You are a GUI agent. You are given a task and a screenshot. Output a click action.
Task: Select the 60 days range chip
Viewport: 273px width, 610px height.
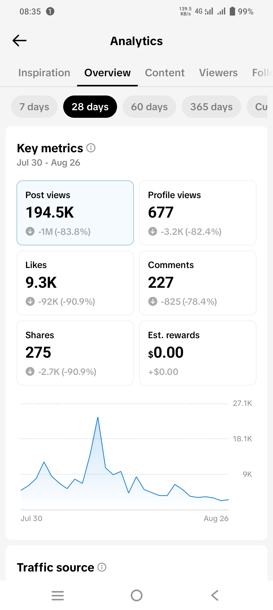tap(149, 107)
